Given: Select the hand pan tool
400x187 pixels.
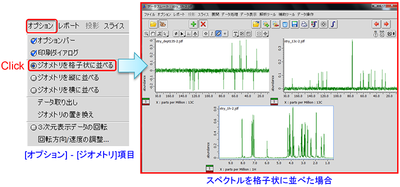Looking at the screenshot, I should pos(152,33).
